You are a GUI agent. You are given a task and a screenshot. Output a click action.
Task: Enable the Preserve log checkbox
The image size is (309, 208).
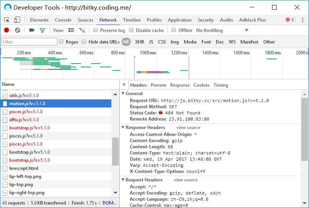coord(96,30)
